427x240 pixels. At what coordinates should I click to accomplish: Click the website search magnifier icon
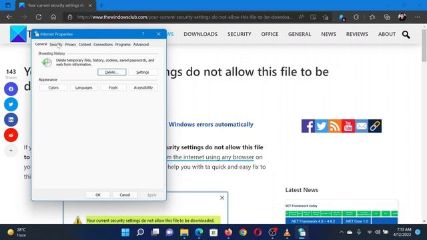(x=406, y=34)
